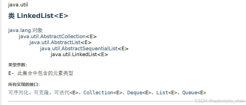Open the java.util.AbstractSequentialList link

pyautogui.click(x=79, y=49)
